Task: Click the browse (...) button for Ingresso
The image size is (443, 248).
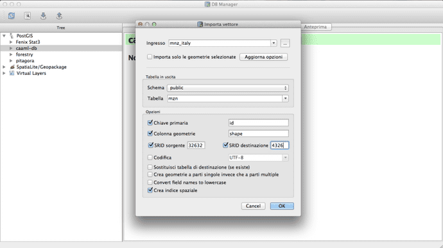Action: [285, 43]
